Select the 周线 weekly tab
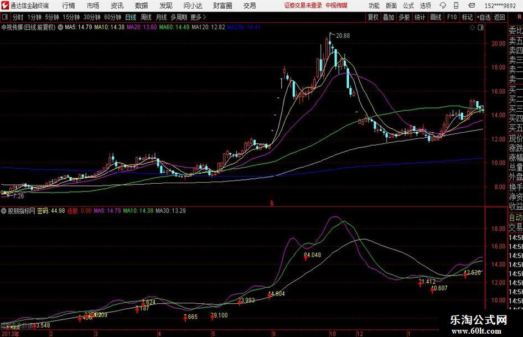Image resolution: width=523 pixels, height=337 pixels. pyautogui.click(x=146, y=17)
